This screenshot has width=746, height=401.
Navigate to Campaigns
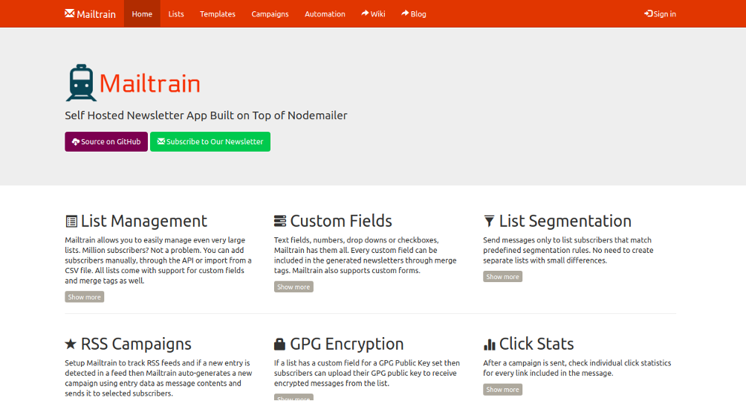click(270, 14)
